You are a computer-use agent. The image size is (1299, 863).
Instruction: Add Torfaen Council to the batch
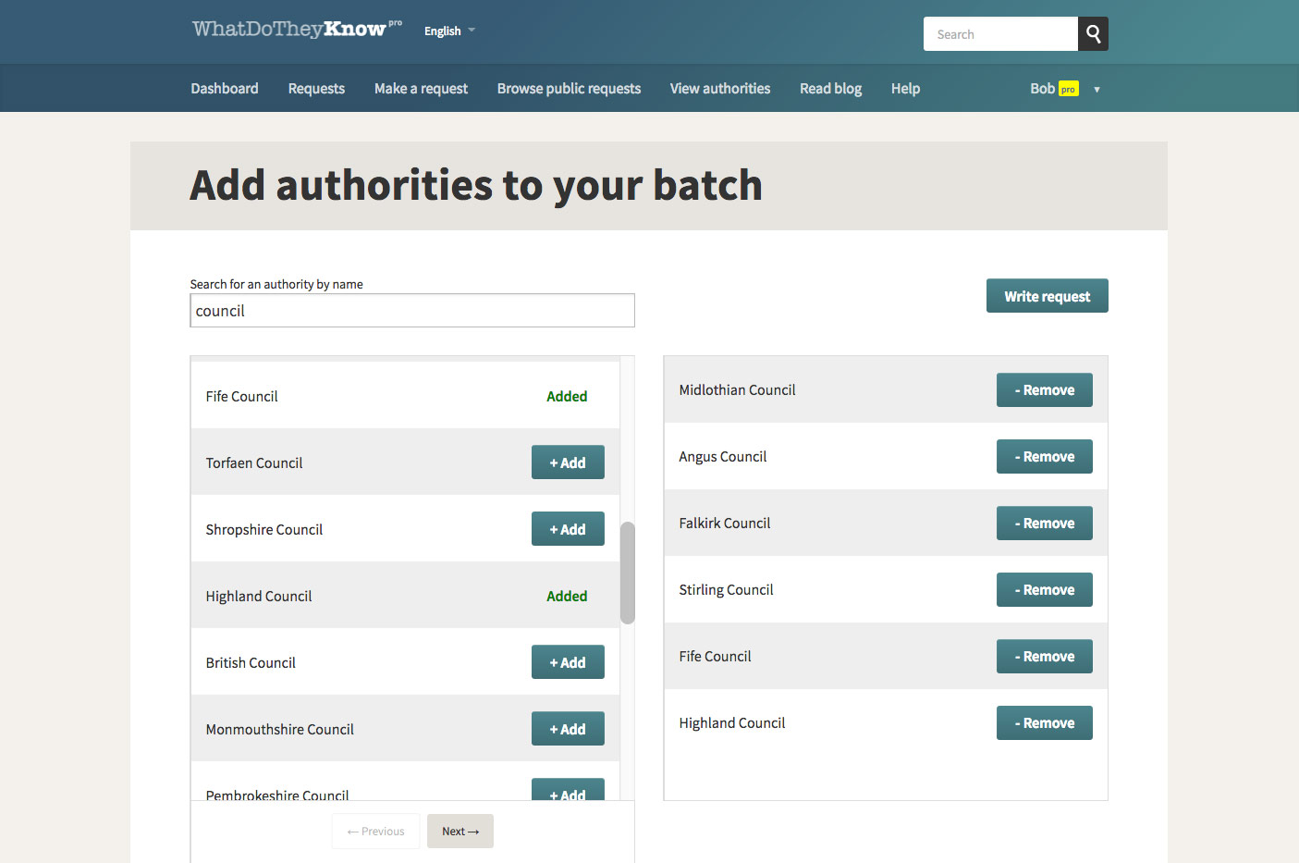pyautogui.click(x=568, y=462)
